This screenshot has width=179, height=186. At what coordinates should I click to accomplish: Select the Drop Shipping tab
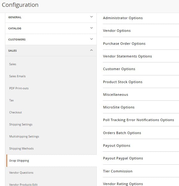52,161
